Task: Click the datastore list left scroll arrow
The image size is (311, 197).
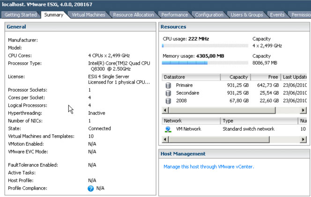Action: [165, 110]
